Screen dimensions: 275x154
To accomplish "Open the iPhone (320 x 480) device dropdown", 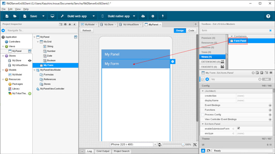I will 155,145.
